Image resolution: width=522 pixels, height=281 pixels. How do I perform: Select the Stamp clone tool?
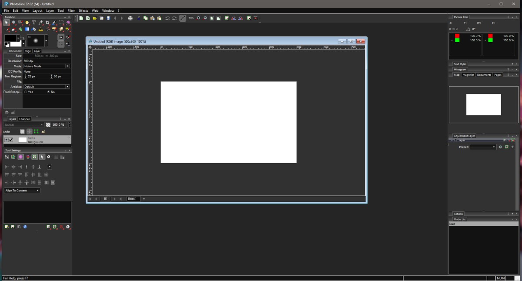tap(40, 30)
